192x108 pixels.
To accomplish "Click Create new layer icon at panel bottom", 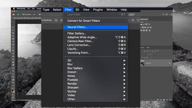I will point(167,100).
